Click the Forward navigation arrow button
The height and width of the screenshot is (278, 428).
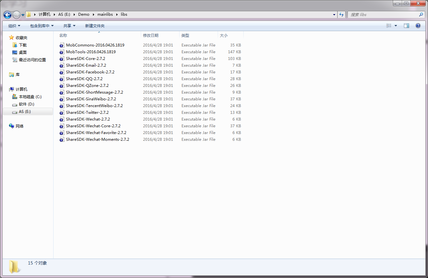click(16, 15)
